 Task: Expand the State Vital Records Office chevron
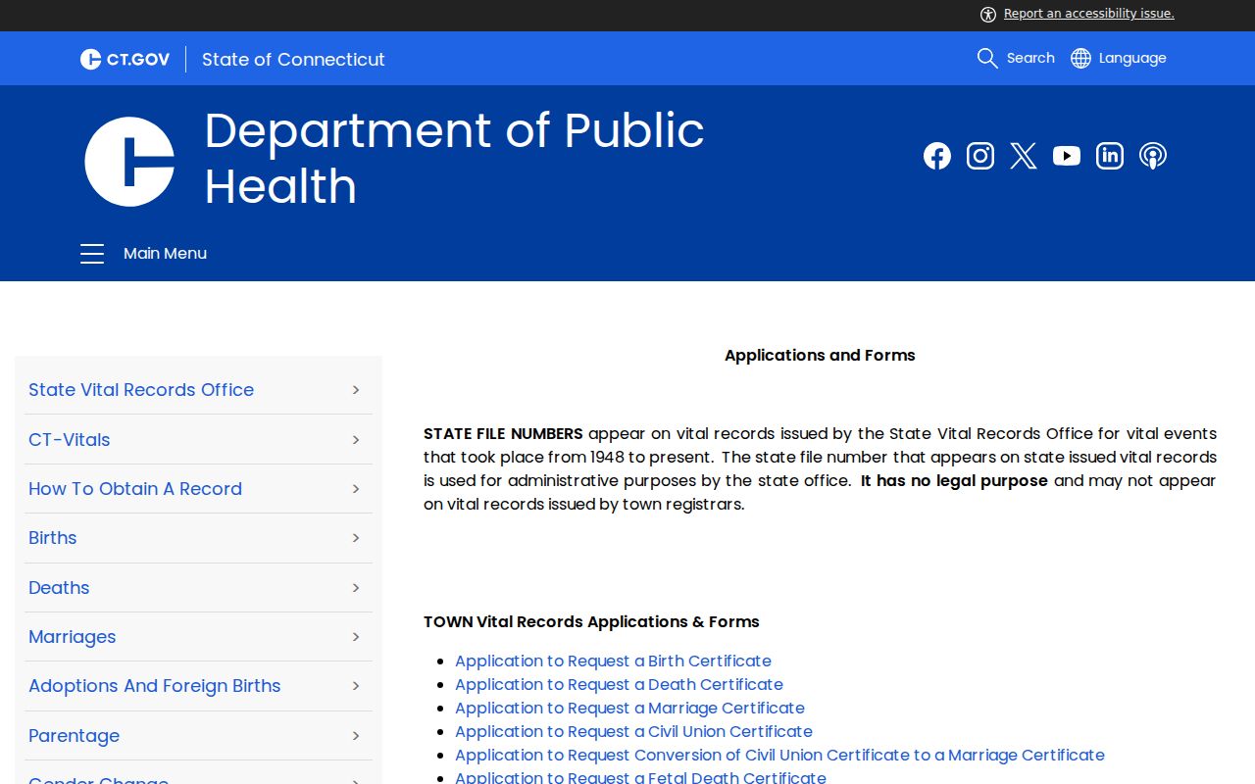click(x=356, y=390)
